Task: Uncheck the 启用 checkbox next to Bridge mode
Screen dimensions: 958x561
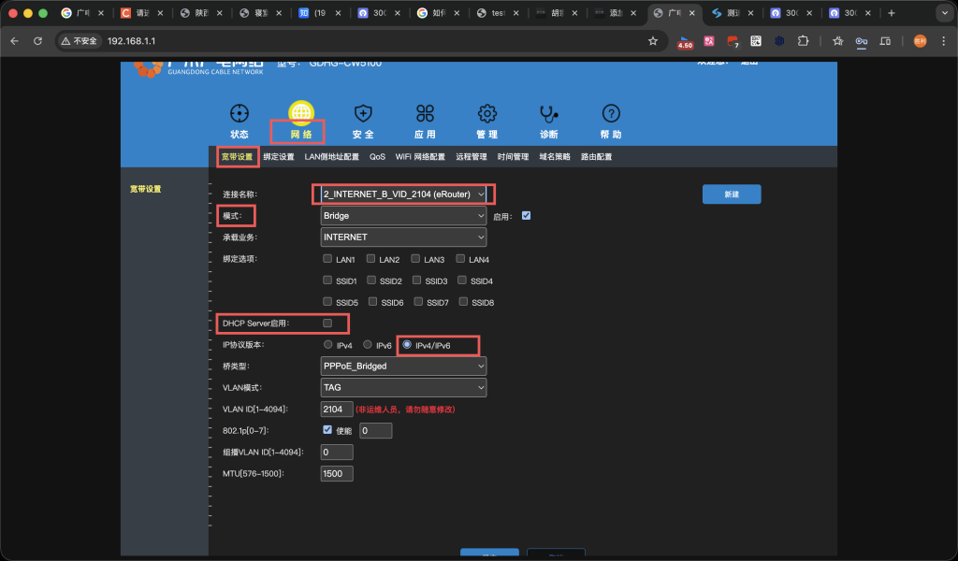Action: click(526, 215)
